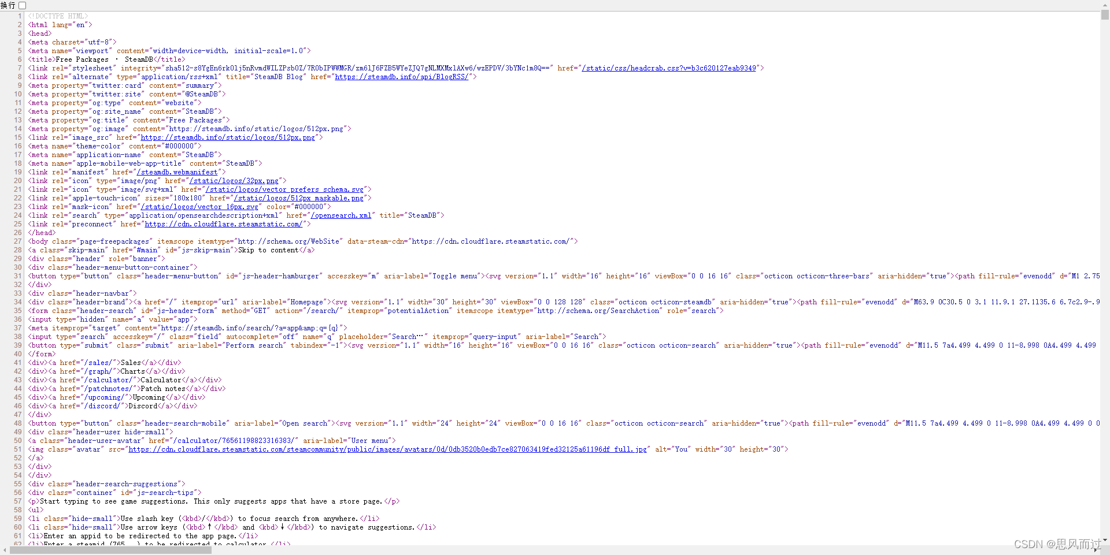Open the user avatar full.jpg image link
1110x555 pixels.
pos(387,449)
